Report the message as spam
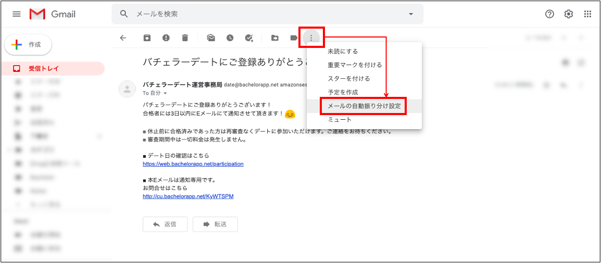Screen dimensions: 601x263 click(166, 37)
